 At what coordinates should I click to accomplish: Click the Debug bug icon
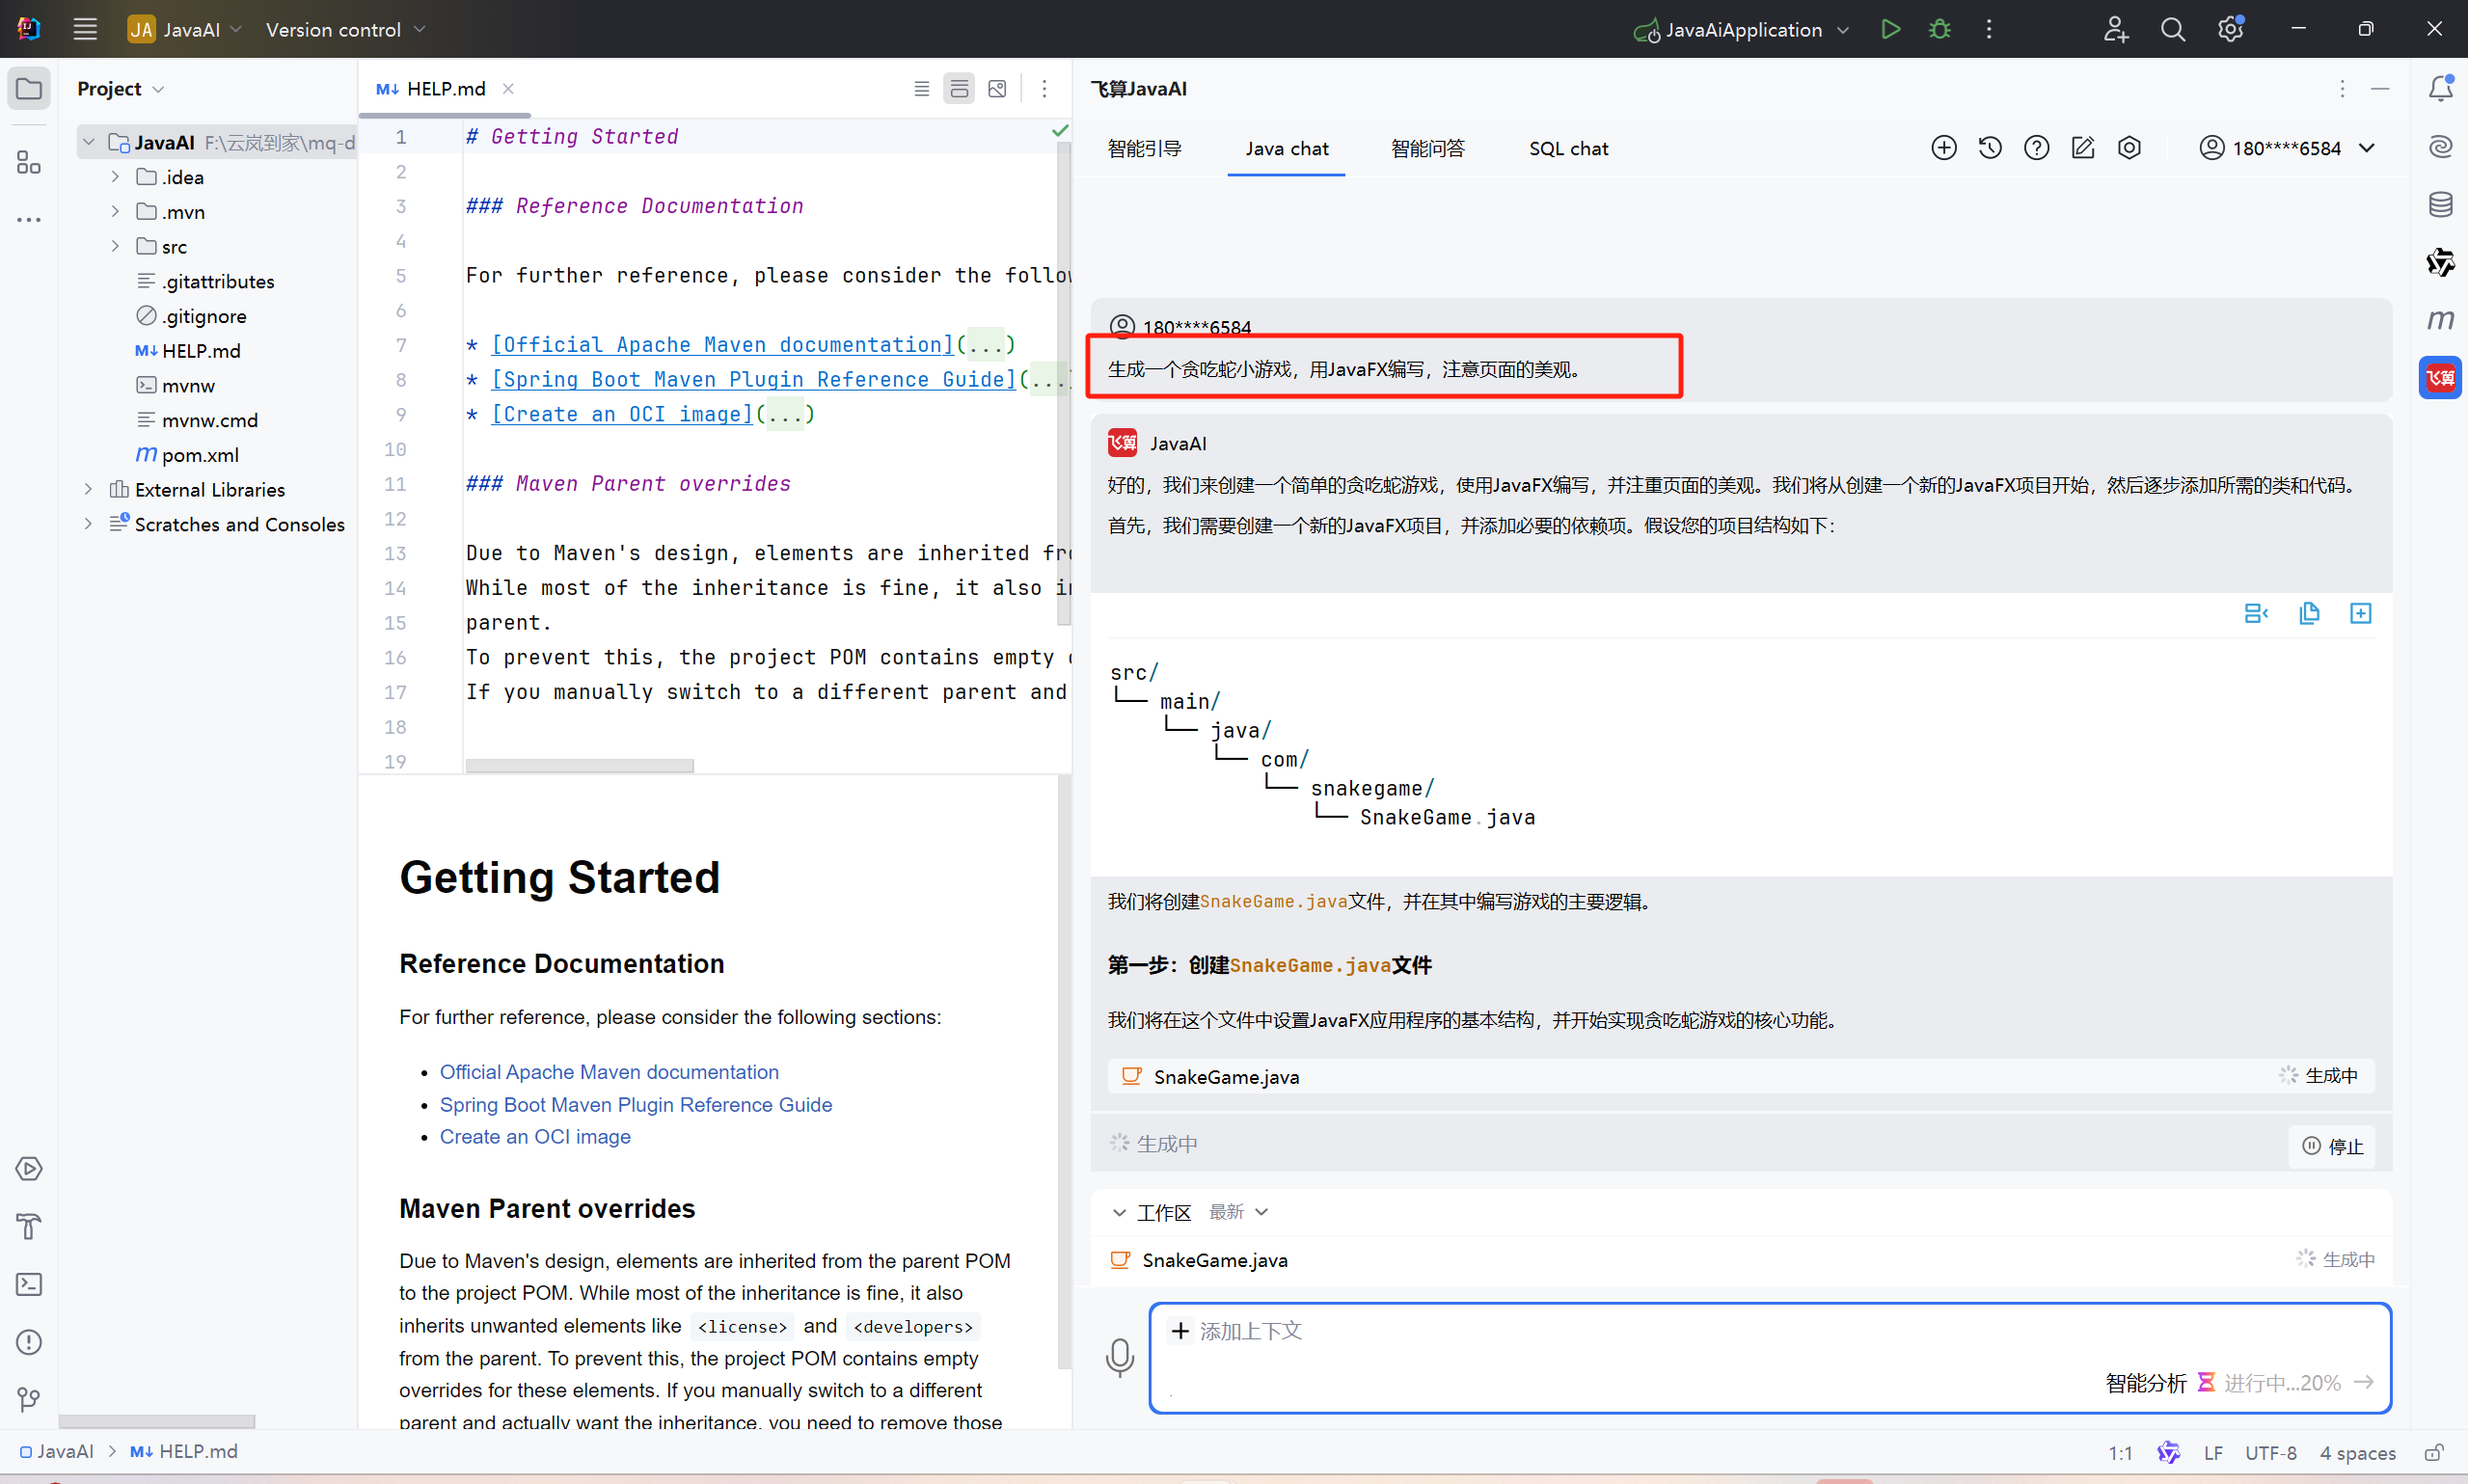pos(1939,29)
